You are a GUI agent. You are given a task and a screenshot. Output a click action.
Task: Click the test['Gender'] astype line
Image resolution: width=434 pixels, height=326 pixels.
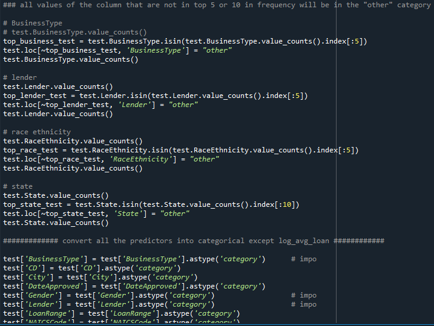point(109,296)
